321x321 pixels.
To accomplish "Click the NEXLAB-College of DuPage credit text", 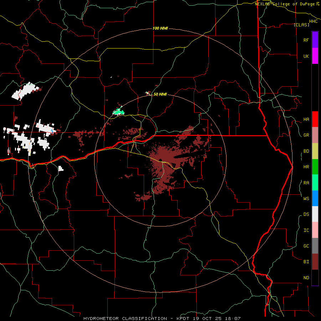I will (285, 4).
